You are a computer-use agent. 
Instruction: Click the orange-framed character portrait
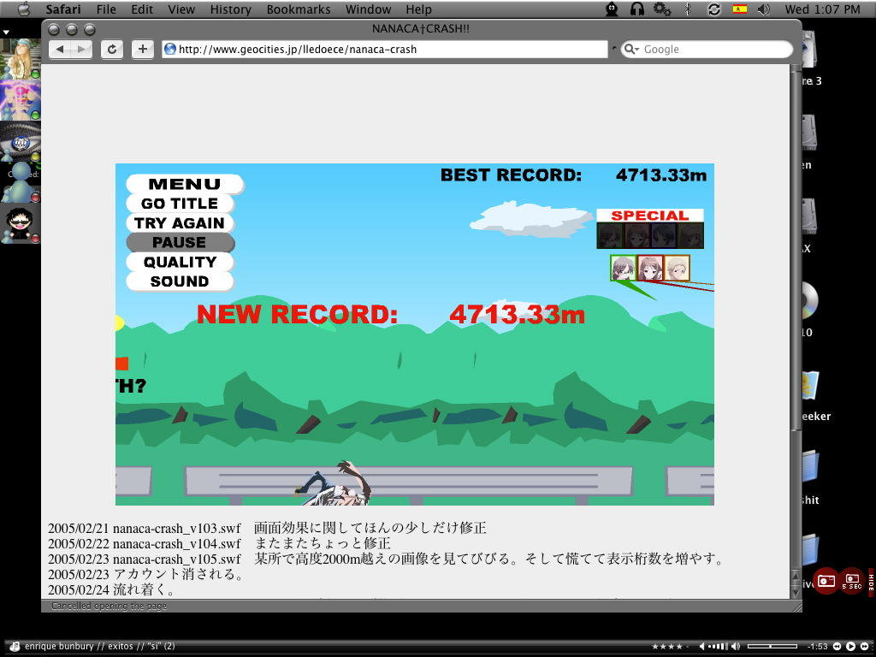pos(678,268)
